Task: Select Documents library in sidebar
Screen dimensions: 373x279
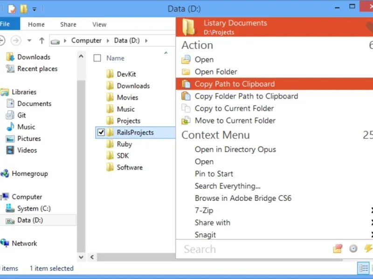Action: tap(34, 103)
